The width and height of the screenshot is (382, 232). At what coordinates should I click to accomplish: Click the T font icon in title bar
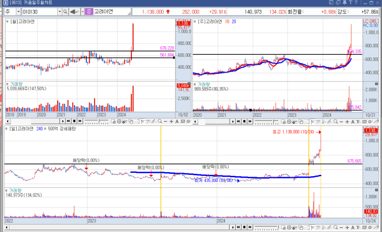click(x=350, y=2)
